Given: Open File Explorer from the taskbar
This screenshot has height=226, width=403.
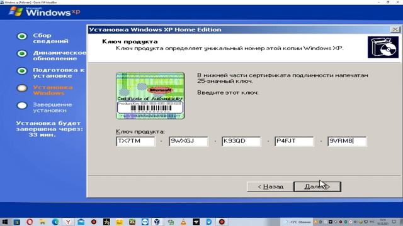Looking at the screenshot, I should 42,222.
